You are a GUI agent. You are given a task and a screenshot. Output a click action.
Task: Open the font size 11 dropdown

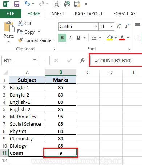click(x=111, y=26)
